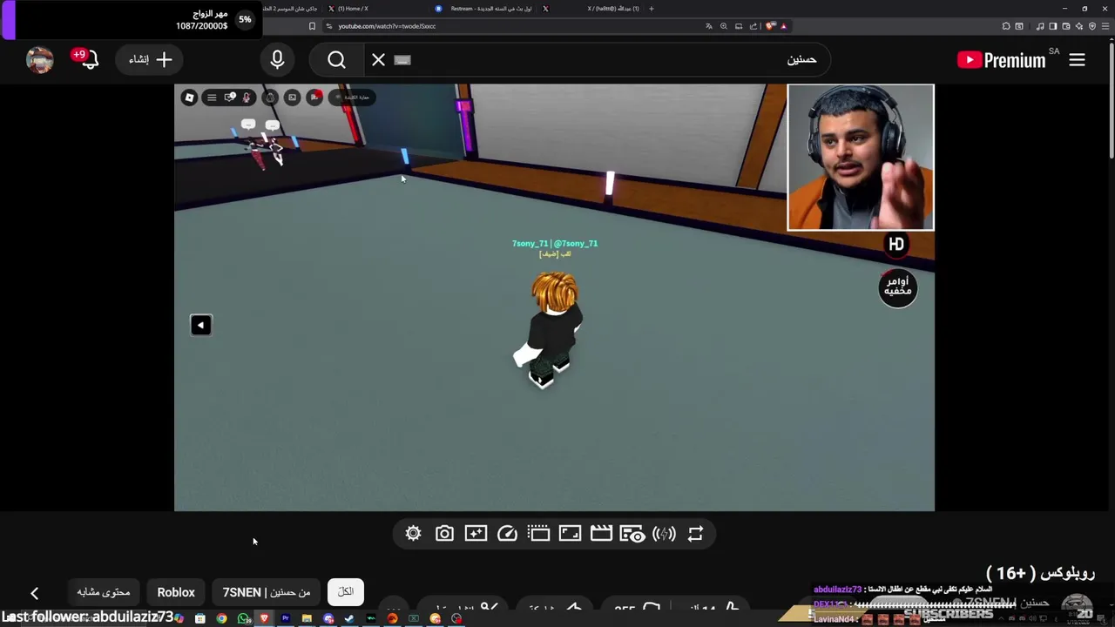Select the Roblox filter chip
The height and width of the screenshot is (627, 1115).
(x=176, y=592)
